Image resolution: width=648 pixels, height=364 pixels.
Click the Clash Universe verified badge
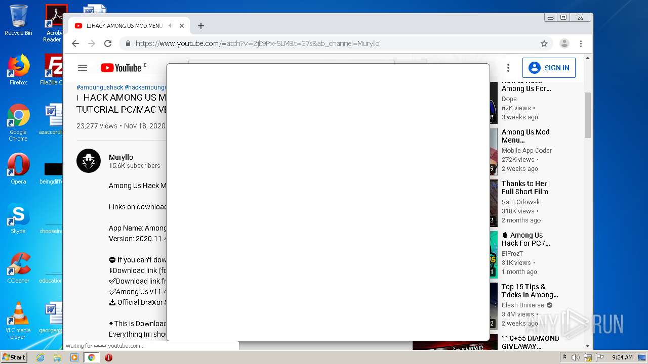[549, 305]
